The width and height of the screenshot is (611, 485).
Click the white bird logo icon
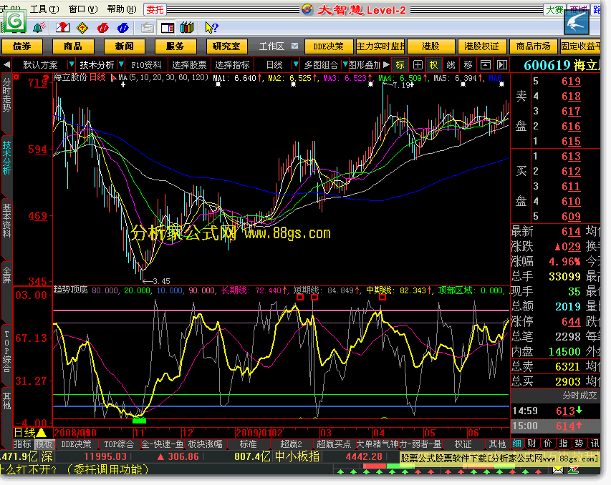[577, 22]
